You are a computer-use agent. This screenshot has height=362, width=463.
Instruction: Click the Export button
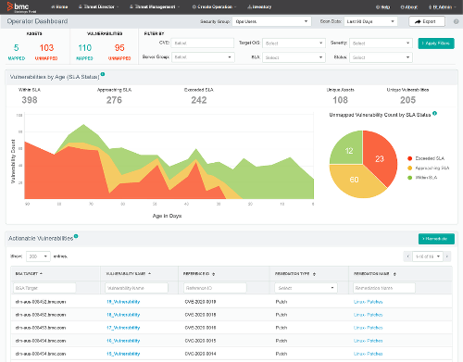point(427,21)
